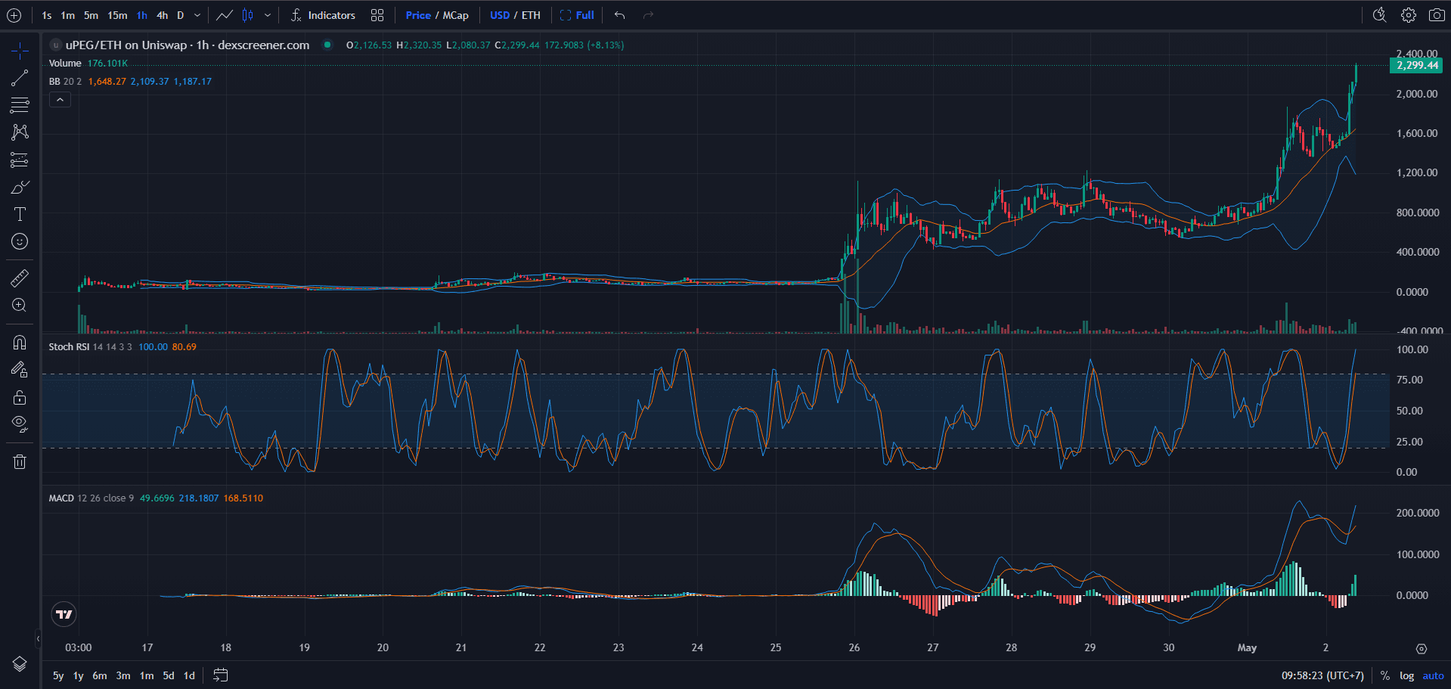Switch chart to MCap display
Image resolution: width=1451 pixels, height=689 pixels.
click(456, 15)
